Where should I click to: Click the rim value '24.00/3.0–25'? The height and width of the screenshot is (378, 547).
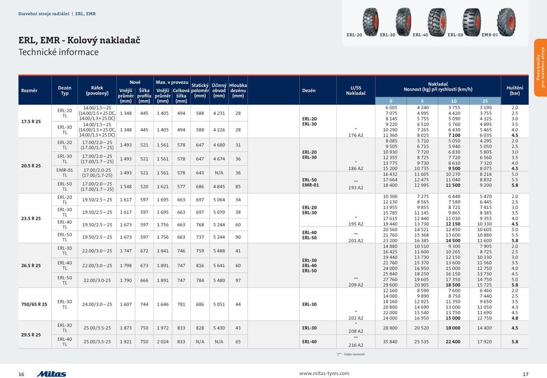coord(97,304)
